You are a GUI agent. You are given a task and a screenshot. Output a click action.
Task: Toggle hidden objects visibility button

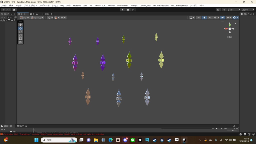click(x=222, y=18)
